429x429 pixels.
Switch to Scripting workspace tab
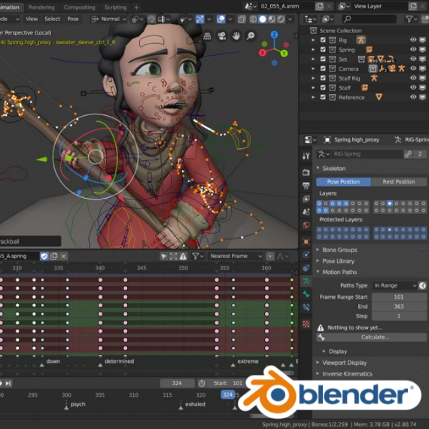tap(115, 8)
